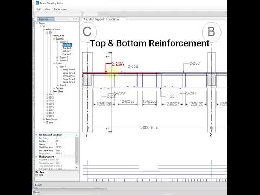This screenshot has width=260, height=195.
Task: Click the Bar Size value field
Action: [x=65, y=141]
